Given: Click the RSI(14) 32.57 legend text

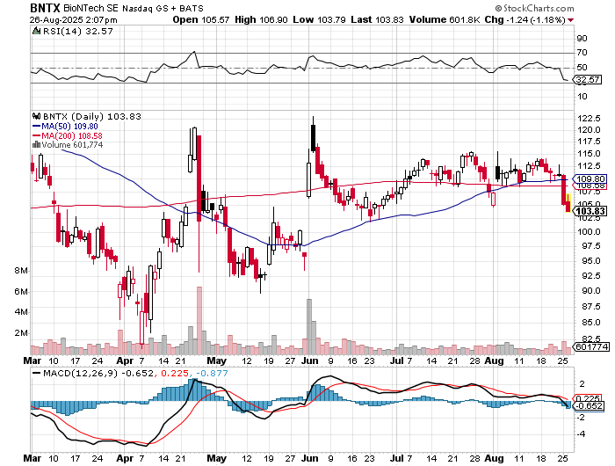Looking at the screenshot, I should pos(77,31).
